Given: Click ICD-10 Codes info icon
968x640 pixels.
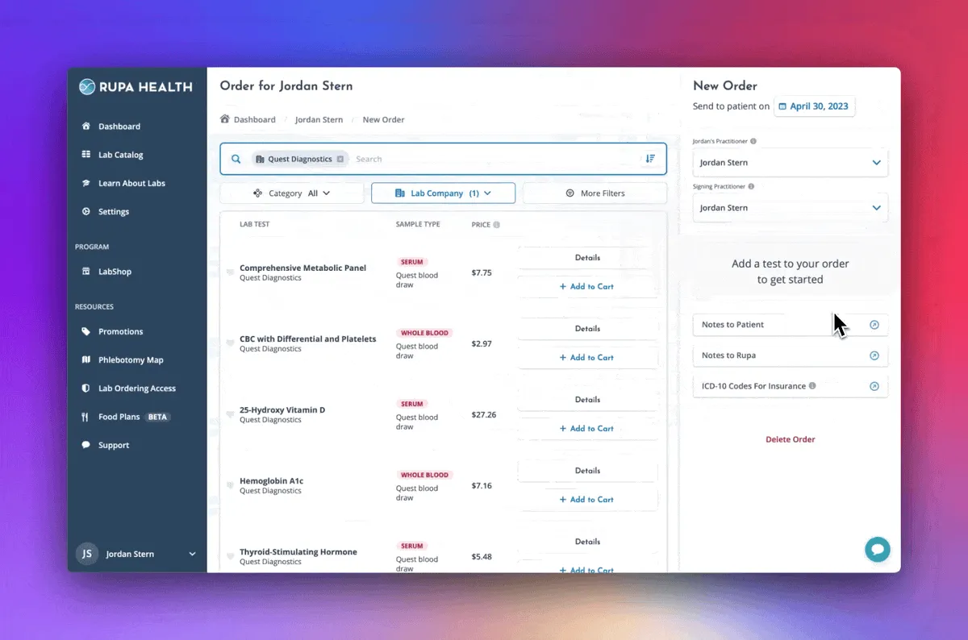Looking at the screenshot, I should tap(812, 386).
